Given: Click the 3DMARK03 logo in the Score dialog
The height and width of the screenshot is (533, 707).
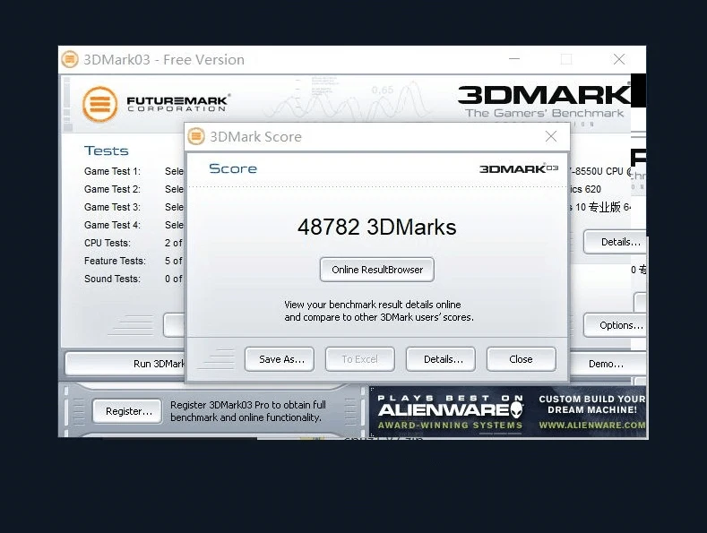Looking at the screenshot, I should (519, 168).
